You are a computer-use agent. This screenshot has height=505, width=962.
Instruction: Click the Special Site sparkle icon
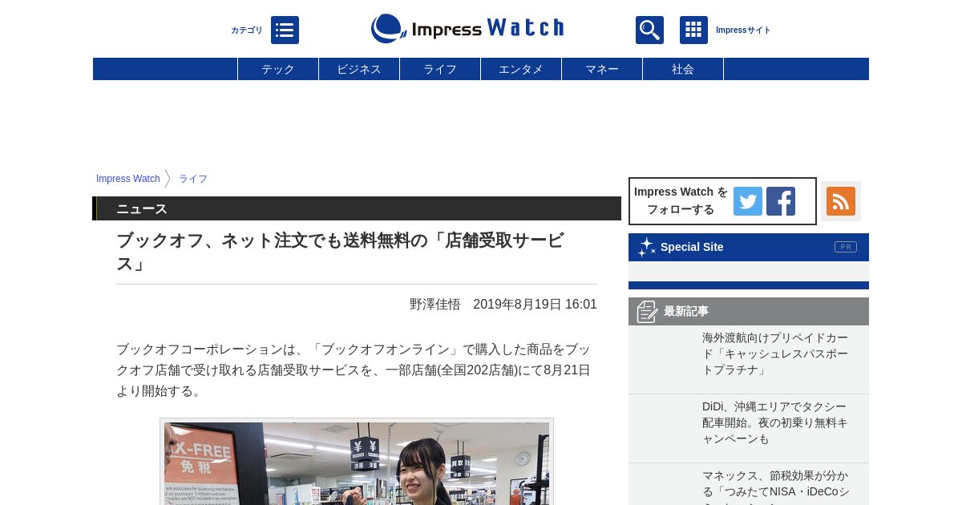[646, 247]
